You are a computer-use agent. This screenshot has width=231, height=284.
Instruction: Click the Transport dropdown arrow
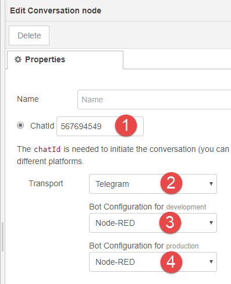(211, 184)
